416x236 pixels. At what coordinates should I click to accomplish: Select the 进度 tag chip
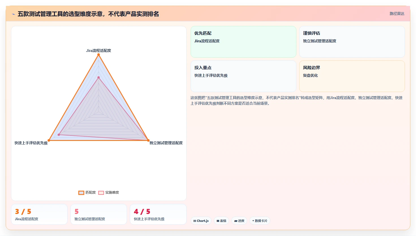239,221
